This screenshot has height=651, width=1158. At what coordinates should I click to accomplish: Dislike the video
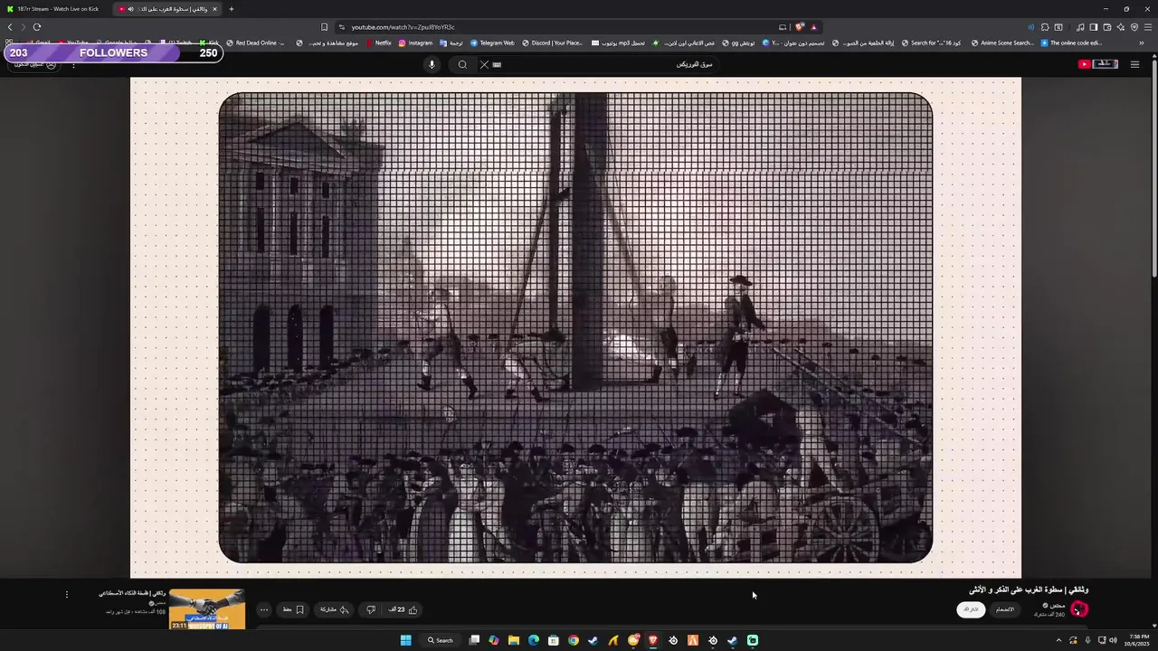371,609
